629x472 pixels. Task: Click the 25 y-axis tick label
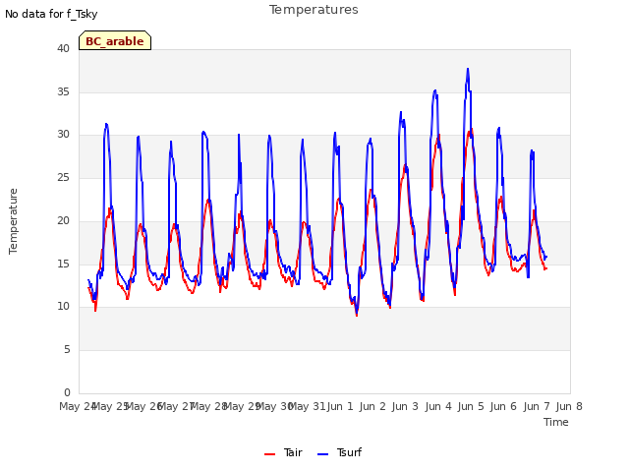click(63, 178)
